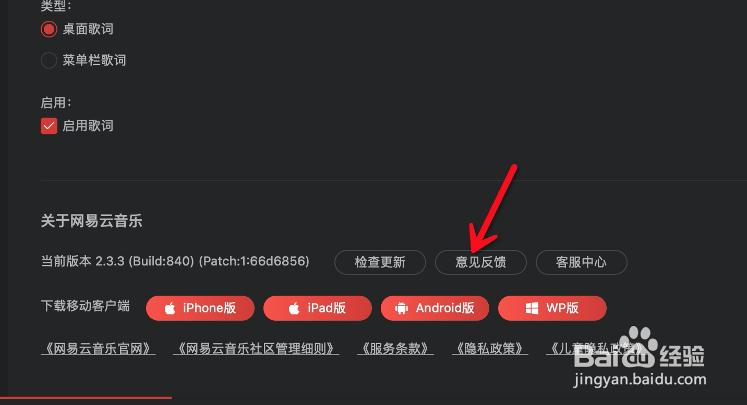Open 《网易云音乐社区管理细则》 link
Viewport: 747px width, 405px height.
click(x=256, y=348)
